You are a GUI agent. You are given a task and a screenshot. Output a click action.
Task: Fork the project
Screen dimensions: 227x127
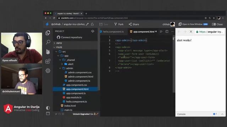coord(119,24)
